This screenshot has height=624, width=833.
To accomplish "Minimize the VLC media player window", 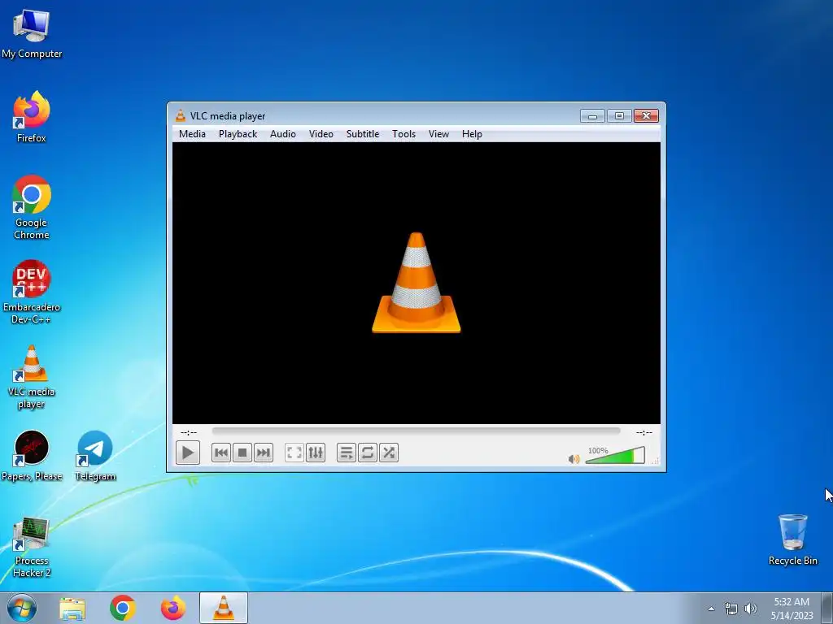I will coord(592,115).
